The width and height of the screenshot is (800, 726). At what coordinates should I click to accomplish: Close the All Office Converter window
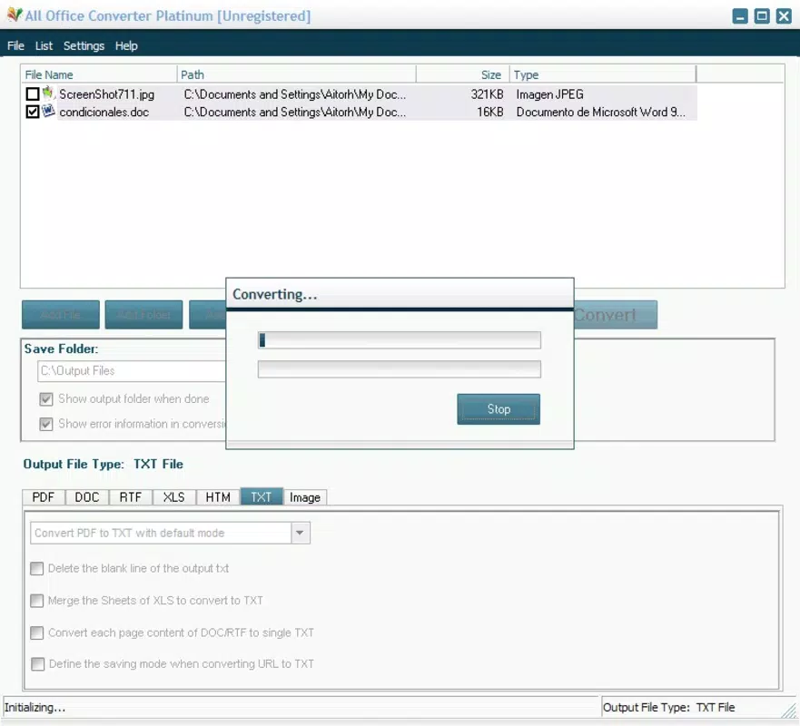(784, 16)
